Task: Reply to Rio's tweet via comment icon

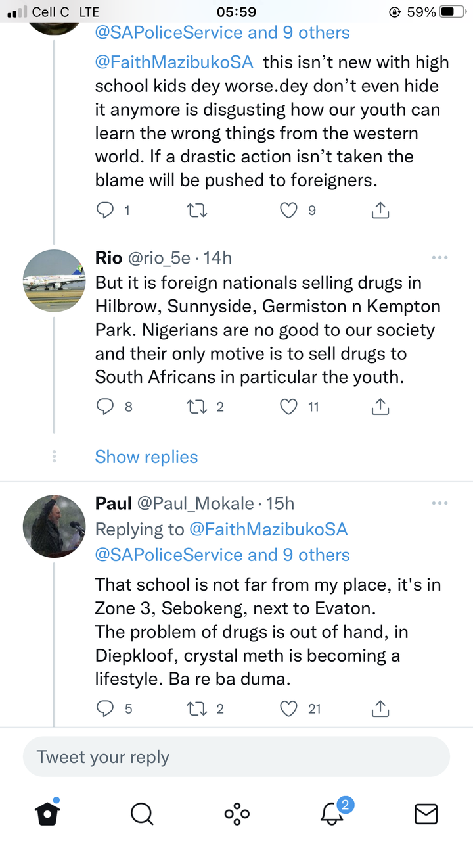Action: tap(105, 407)
